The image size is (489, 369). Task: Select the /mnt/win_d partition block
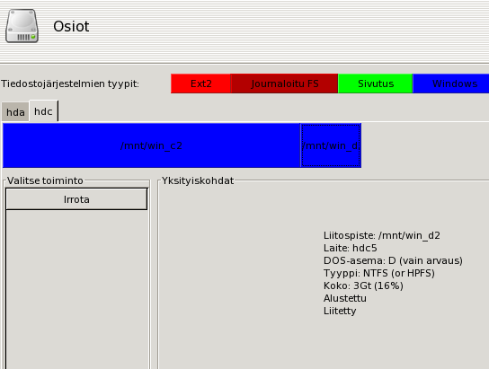coord(331,145)
